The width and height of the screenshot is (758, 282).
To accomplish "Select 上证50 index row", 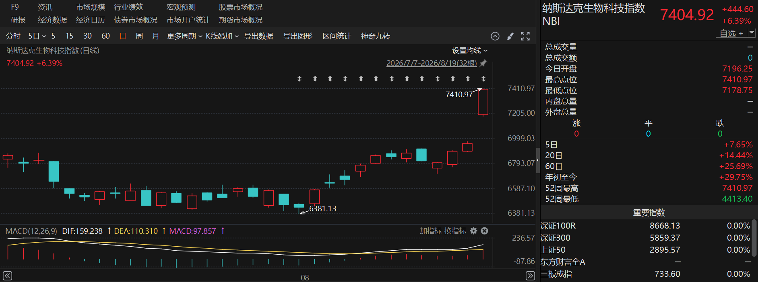I will 646,250.
